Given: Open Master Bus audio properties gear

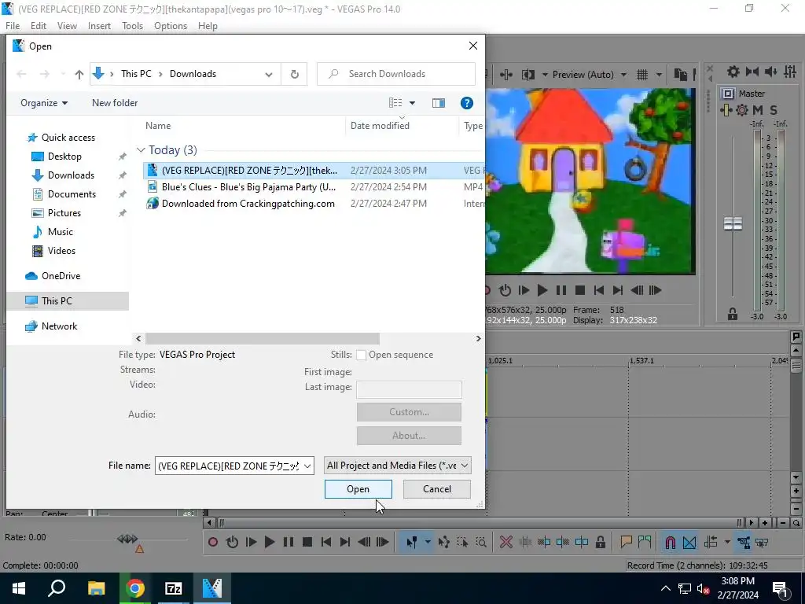Looking at the screenshot, I should click(733, 72).
